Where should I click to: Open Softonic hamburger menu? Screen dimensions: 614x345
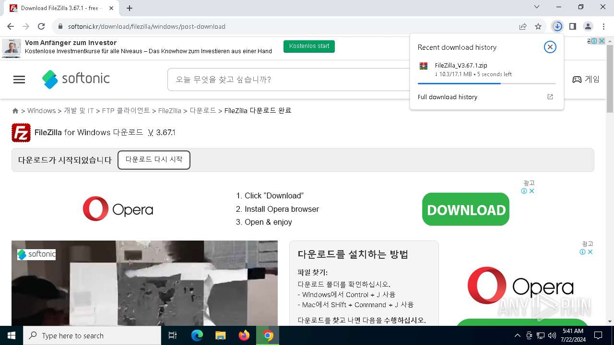click(x=19, y=80)
